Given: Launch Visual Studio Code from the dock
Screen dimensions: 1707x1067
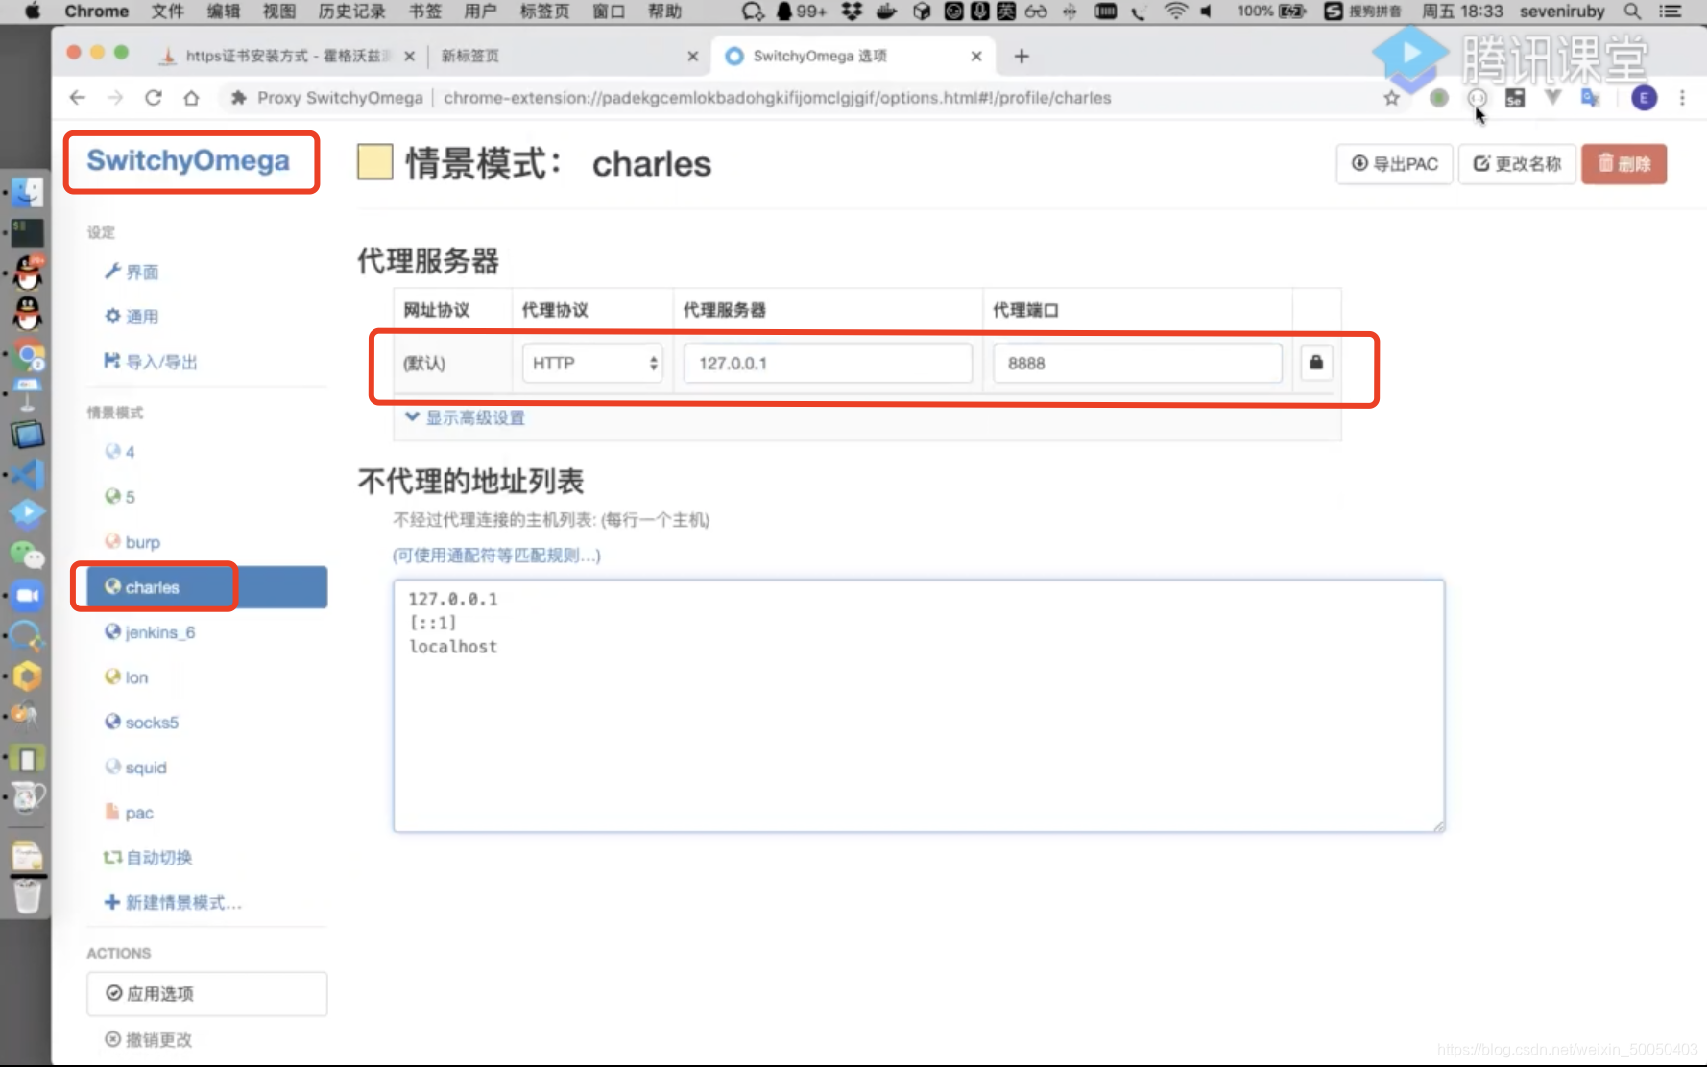Looking at the screenshot, I should [27, 474].
